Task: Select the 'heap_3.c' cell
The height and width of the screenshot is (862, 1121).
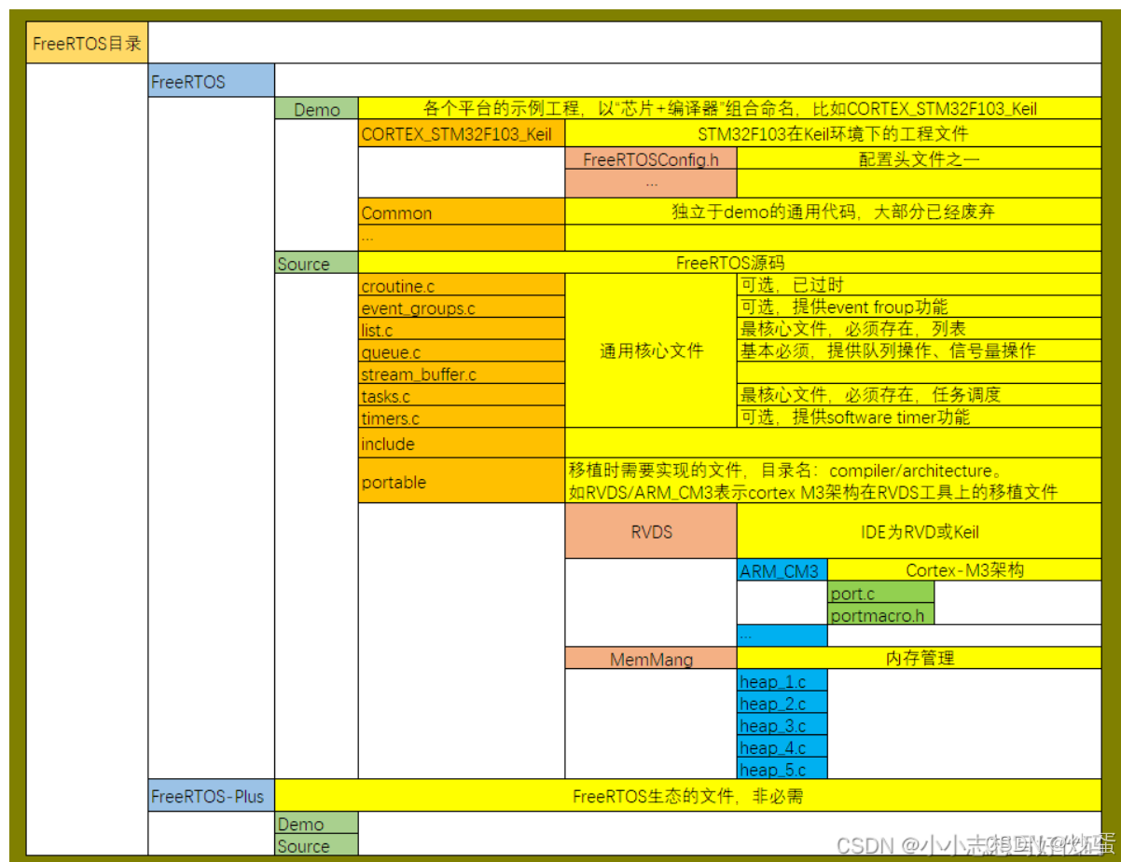Action: [x=782, y=725]
